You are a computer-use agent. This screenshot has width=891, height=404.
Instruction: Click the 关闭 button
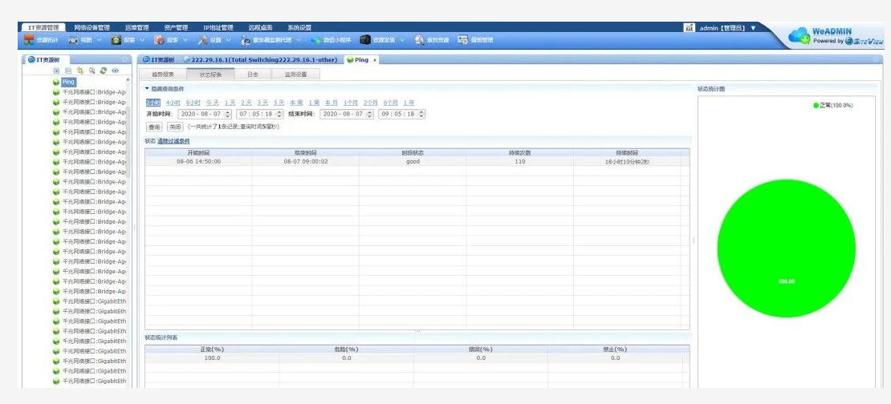pyautogui.click(x=175, y=127)
